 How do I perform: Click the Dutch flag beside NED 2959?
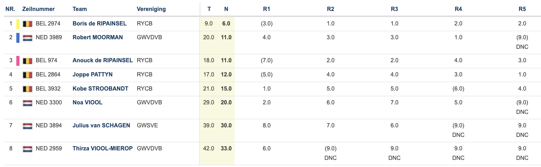(28, 149)
